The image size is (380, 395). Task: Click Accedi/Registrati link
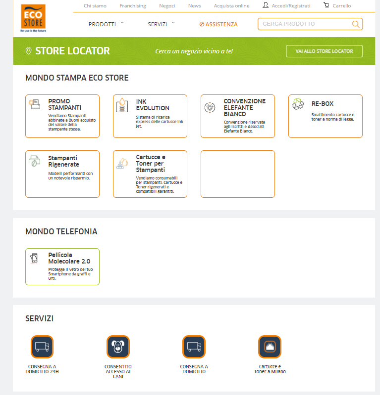(291, 5)
